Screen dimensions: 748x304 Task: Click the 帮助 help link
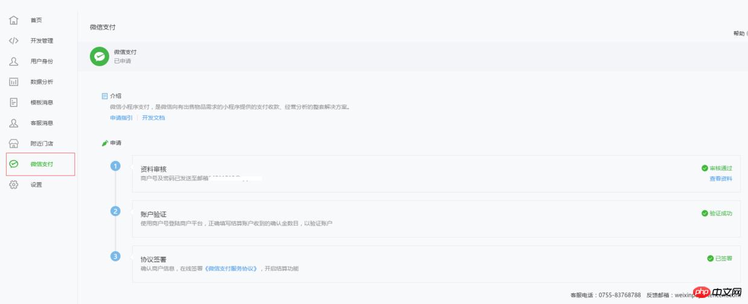click(739, 33)
